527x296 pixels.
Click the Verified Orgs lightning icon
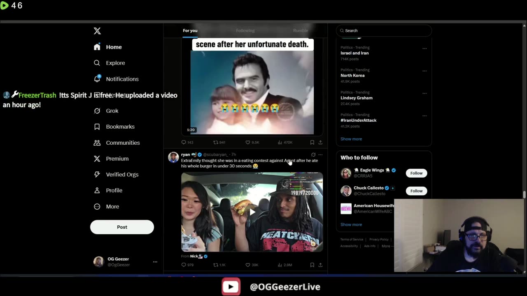(x=97, y=174)
